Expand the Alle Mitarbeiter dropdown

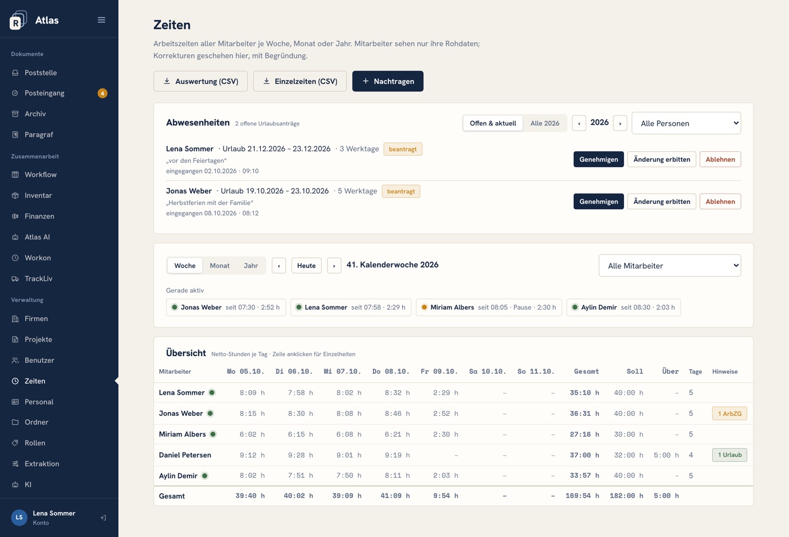click(x=670, y=266)
